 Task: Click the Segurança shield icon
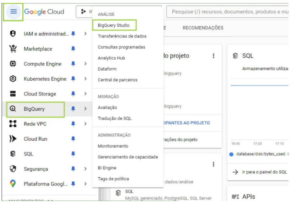[x=13, y=169]
